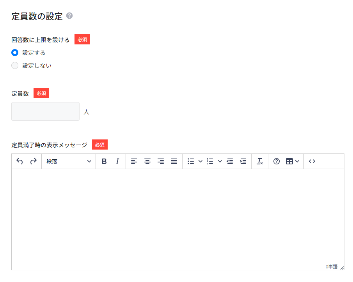Expand table dropdown arrow
This screenshot has width=353, height=282.
[297, 161]
